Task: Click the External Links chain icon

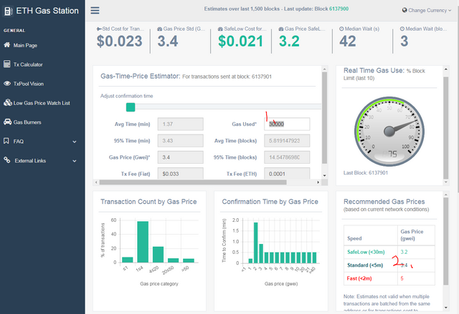Action: (x=7, y=160)
